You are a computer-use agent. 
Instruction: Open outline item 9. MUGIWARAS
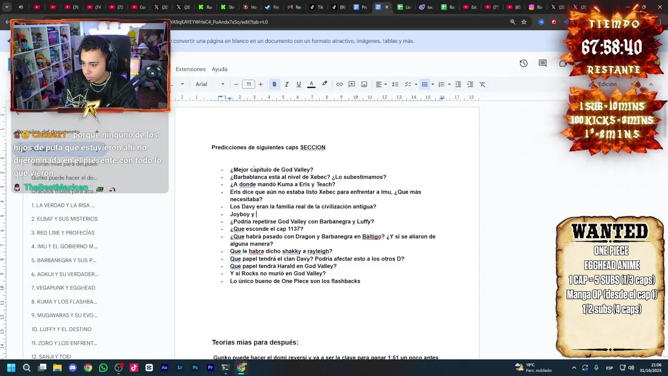tap(64, 315)
